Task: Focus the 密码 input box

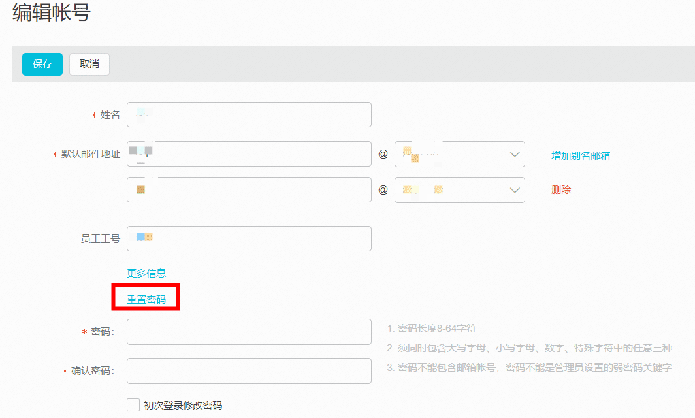Action: (x=249, y=332)
